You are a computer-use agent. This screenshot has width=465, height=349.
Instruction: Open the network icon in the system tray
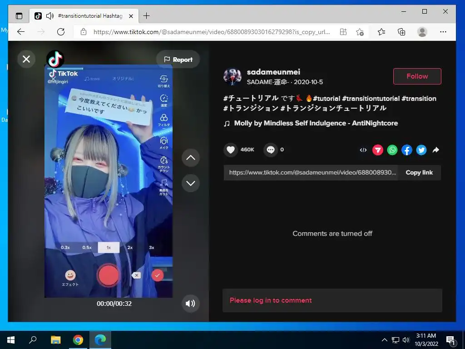point(396,340)
